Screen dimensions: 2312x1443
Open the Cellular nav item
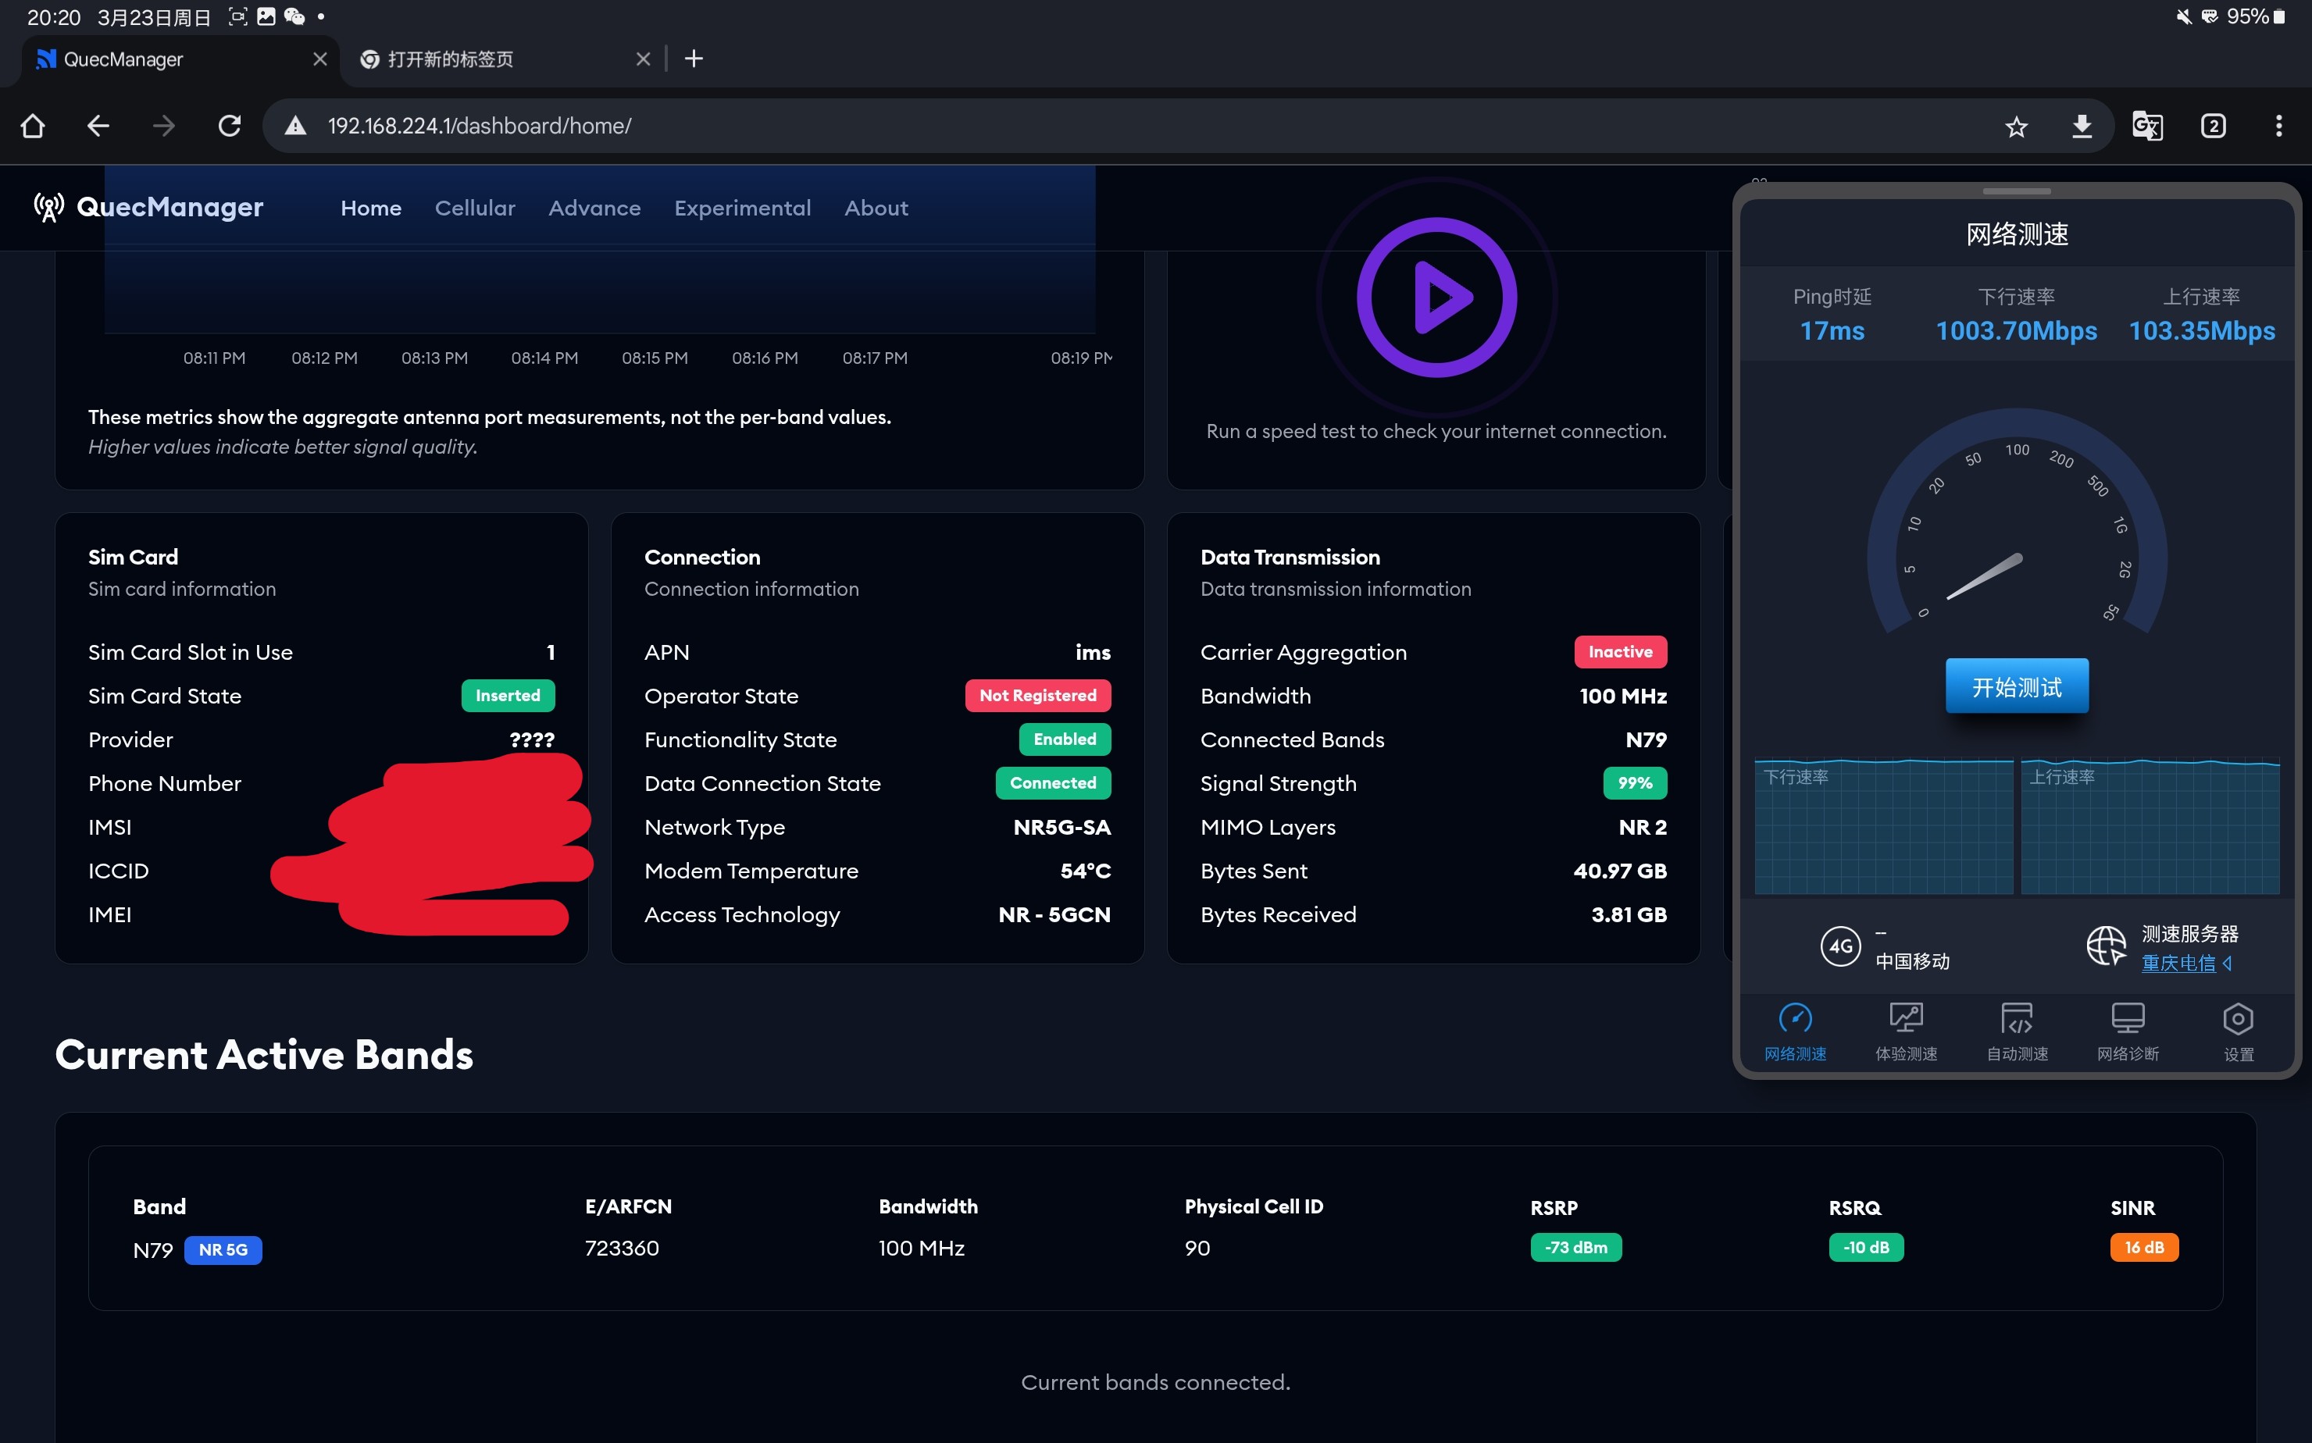[474, 208]
